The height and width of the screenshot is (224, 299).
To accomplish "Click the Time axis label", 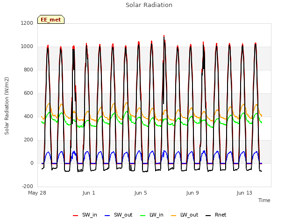I will 264,200.
